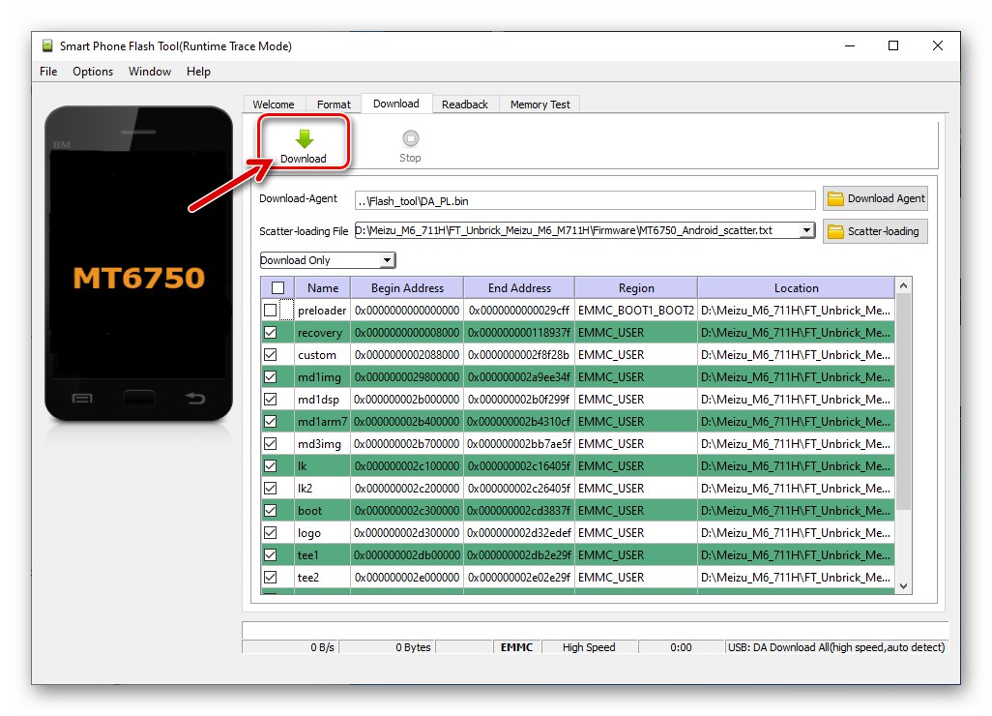992x716 pixels.
Task: Click the MT6750 phone image
Action: (138, 263)
